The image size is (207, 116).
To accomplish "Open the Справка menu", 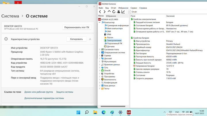I will click(143, 8).
